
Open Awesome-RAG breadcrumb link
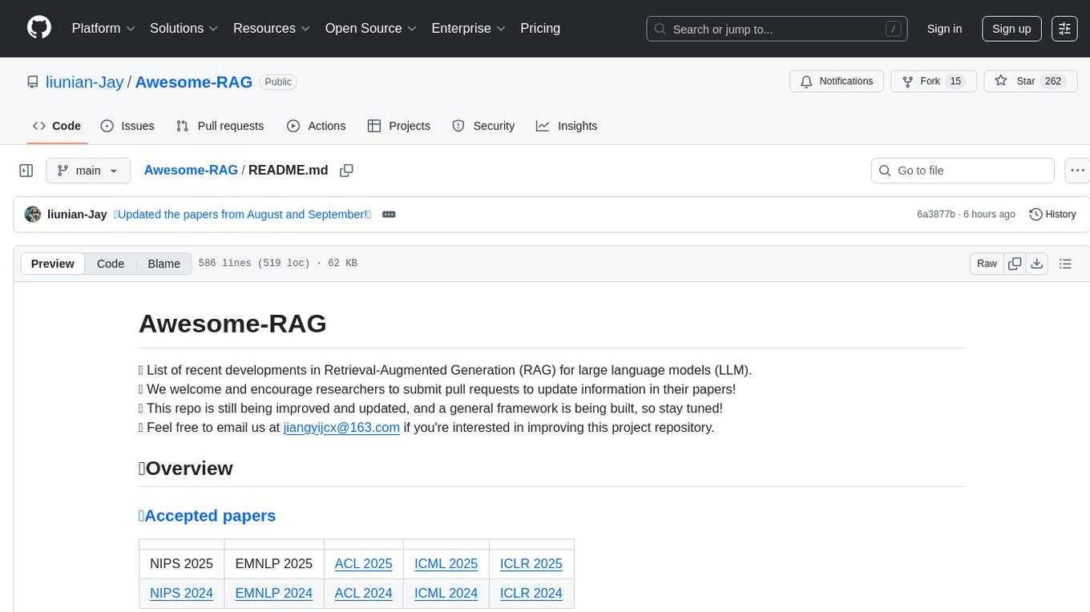(x=191, y=170)
